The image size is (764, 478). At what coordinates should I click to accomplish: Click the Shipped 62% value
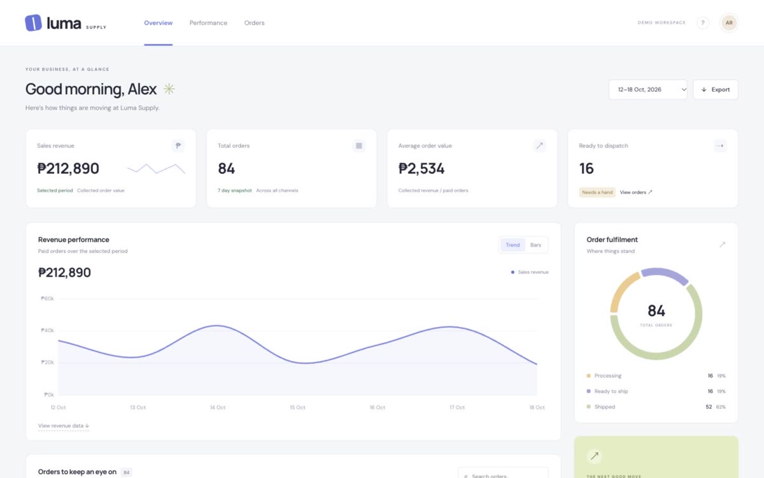(721, 407)
